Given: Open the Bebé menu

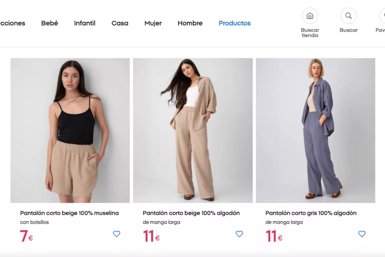Looking at the screenshot, I should tap(50, 23).
